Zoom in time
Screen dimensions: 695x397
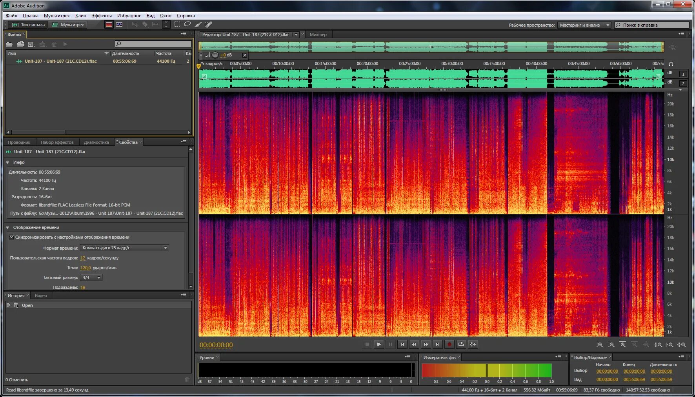tap(623, 345)
